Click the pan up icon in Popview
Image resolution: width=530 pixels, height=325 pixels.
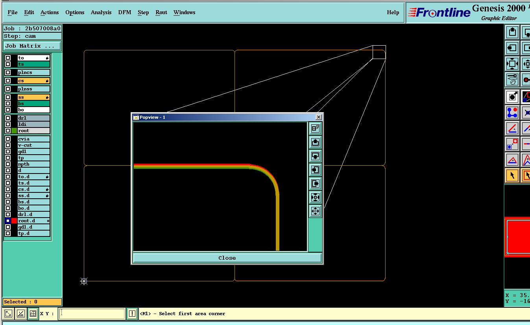tap(315, 142)
